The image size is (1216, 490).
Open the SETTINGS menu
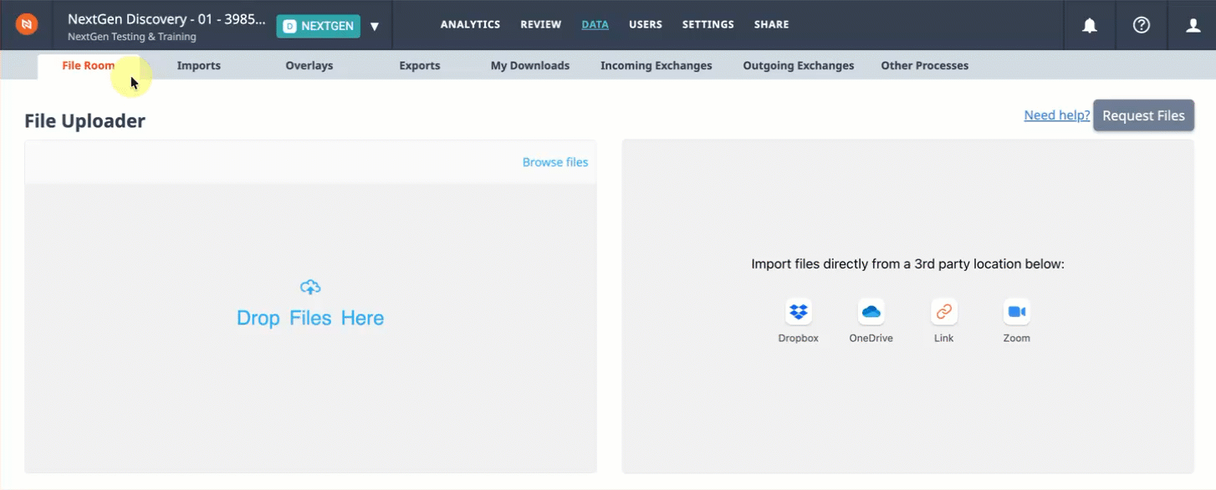[x=708, y=25]
